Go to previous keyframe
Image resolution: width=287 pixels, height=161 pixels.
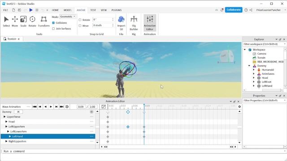[40, 107]
